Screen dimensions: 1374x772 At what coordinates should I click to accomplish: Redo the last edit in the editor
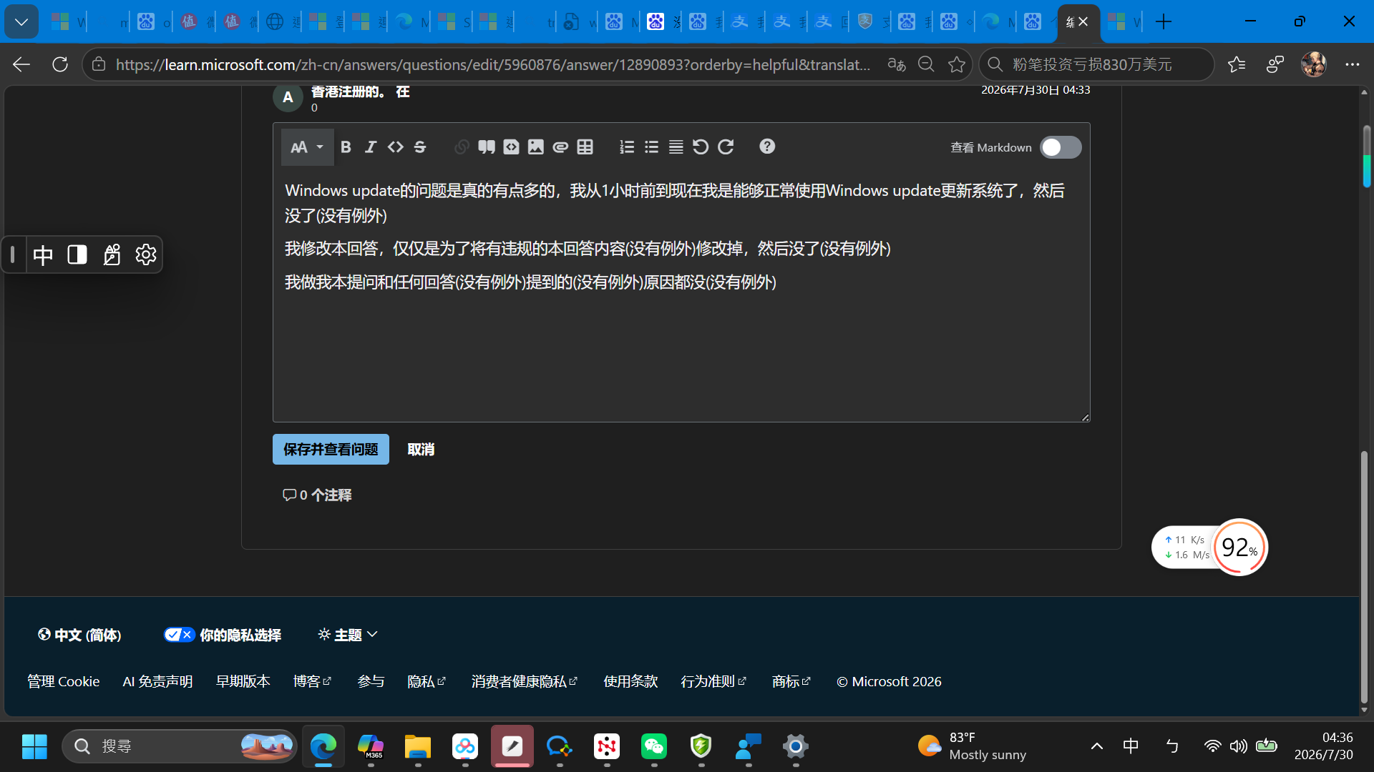coord(726,147)
